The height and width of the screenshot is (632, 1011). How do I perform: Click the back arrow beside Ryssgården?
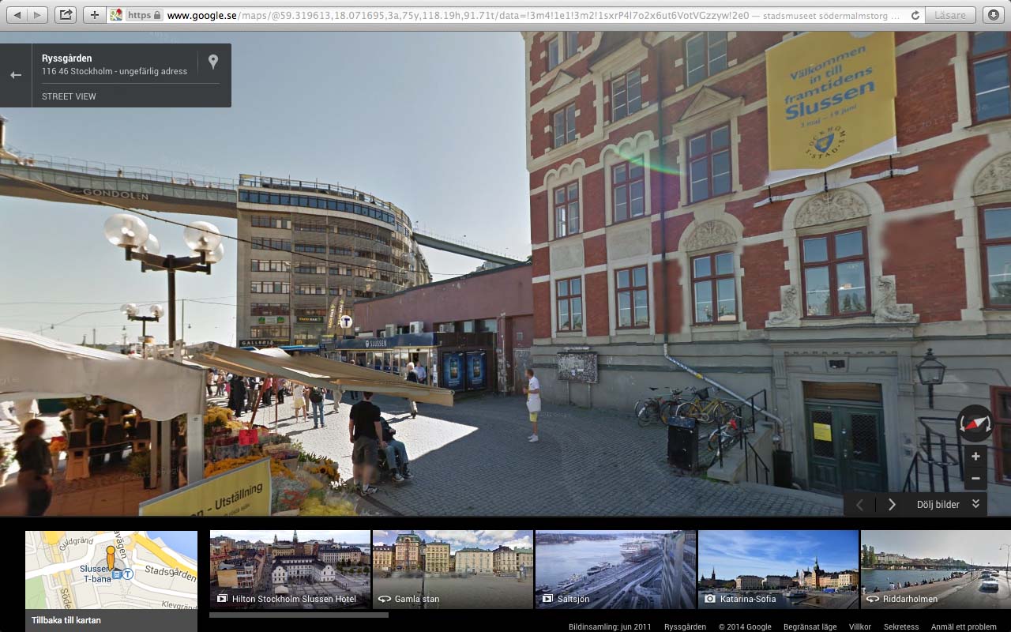pyautogui.click(x=16, y=75)
